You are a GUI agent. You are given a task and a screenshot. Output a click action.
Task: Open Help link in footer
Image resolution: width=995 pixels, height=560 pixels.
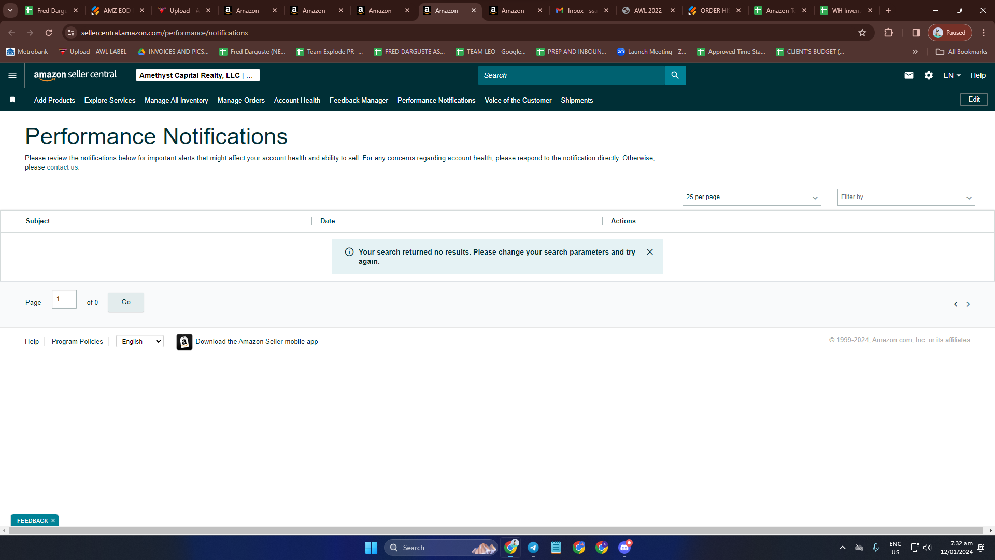click(x=32, y=341)
